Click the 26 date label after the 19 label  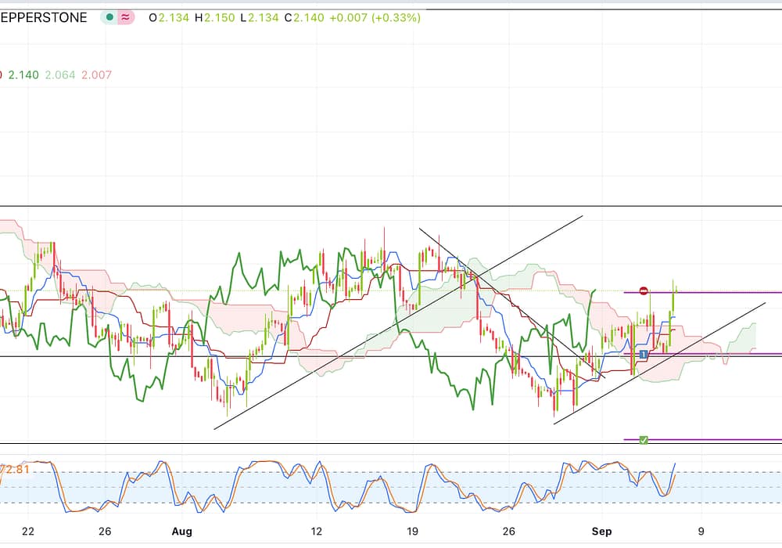coord(509,531)
